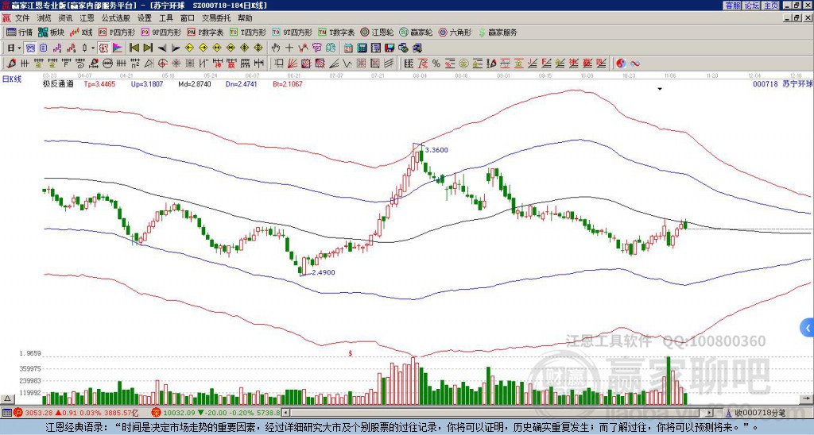Open the 江恩轮 Gann wheel

[x=377, y=32]
